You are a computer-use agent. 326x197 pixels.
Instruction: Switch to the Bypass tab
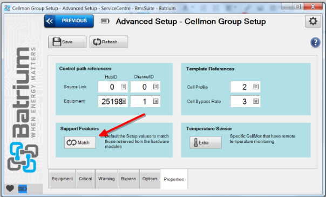pyautogui.click(x=128, y=179)
